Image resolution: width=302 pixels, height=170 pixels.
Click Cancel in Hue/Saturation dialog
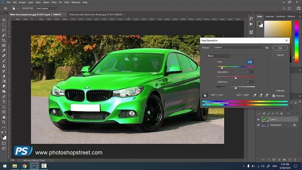pyautogui.click(x=280, y=55)
